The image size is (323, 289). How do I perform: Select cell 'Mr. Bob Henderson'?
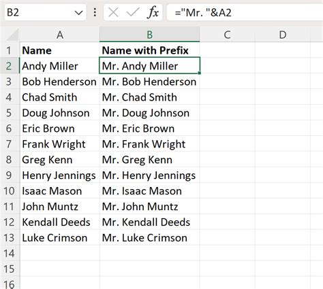150,82
